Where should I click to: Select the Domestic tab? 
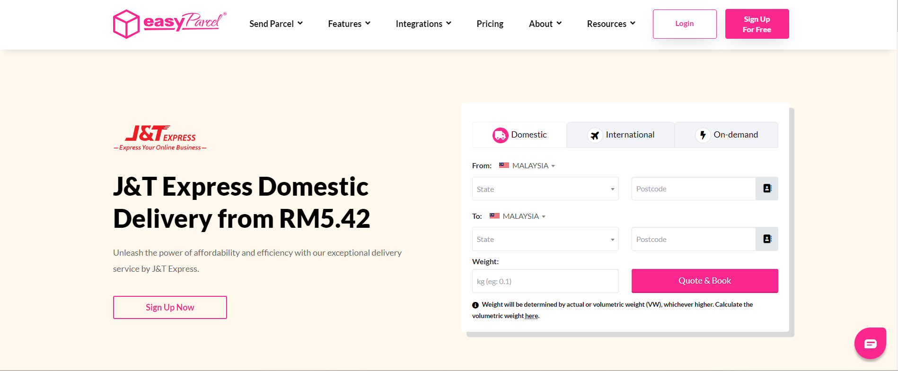519,135
